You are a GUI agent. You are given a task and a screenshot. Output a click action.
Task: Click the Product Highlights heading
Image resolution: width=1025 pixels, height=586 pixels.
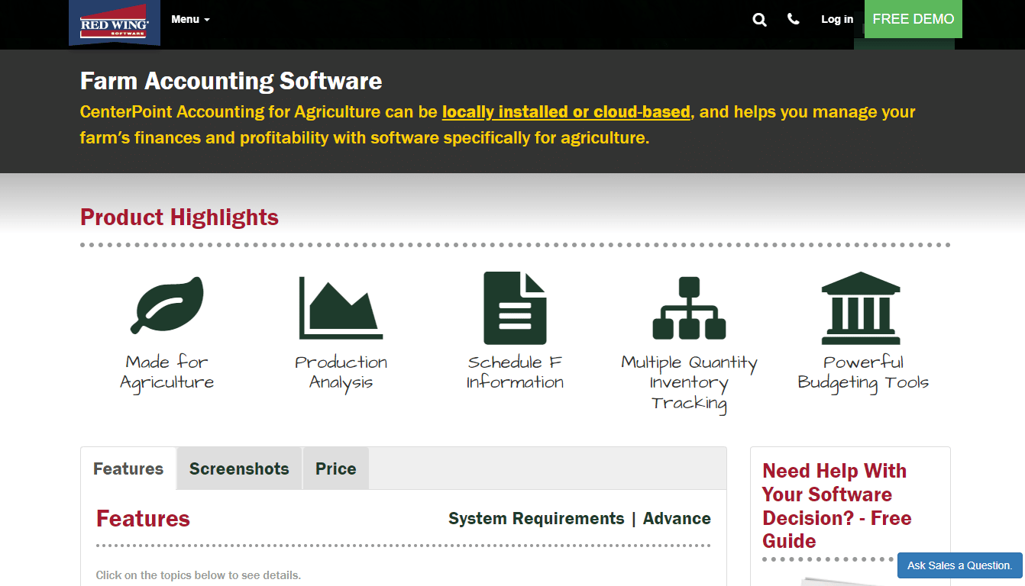pos(179,217)
